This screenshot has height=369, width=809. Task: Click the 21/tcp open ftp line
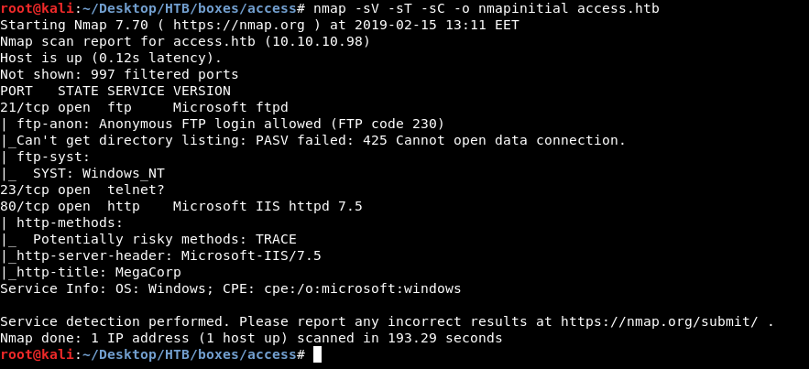144,107
